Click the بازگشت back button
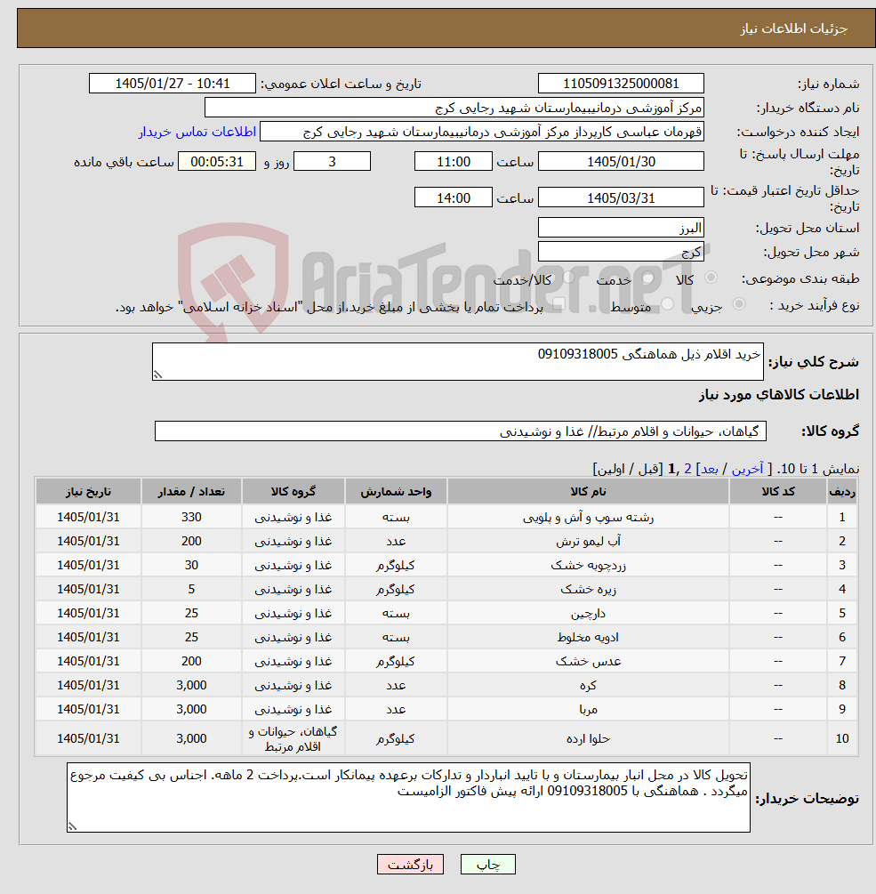 (410, 865)
